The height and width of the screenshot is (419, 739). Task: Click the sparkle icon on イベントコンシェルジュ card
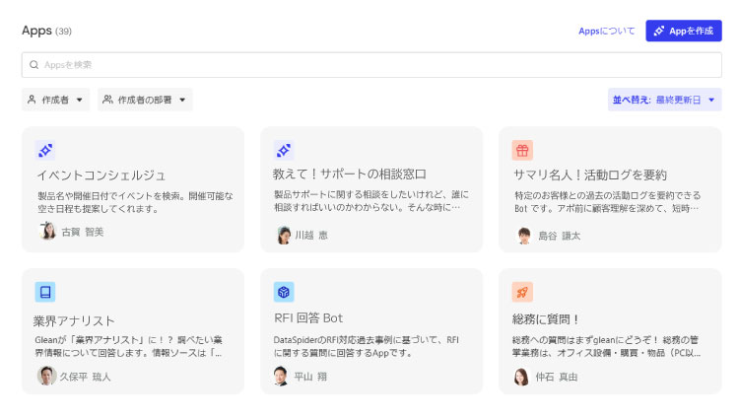point(45,150)
